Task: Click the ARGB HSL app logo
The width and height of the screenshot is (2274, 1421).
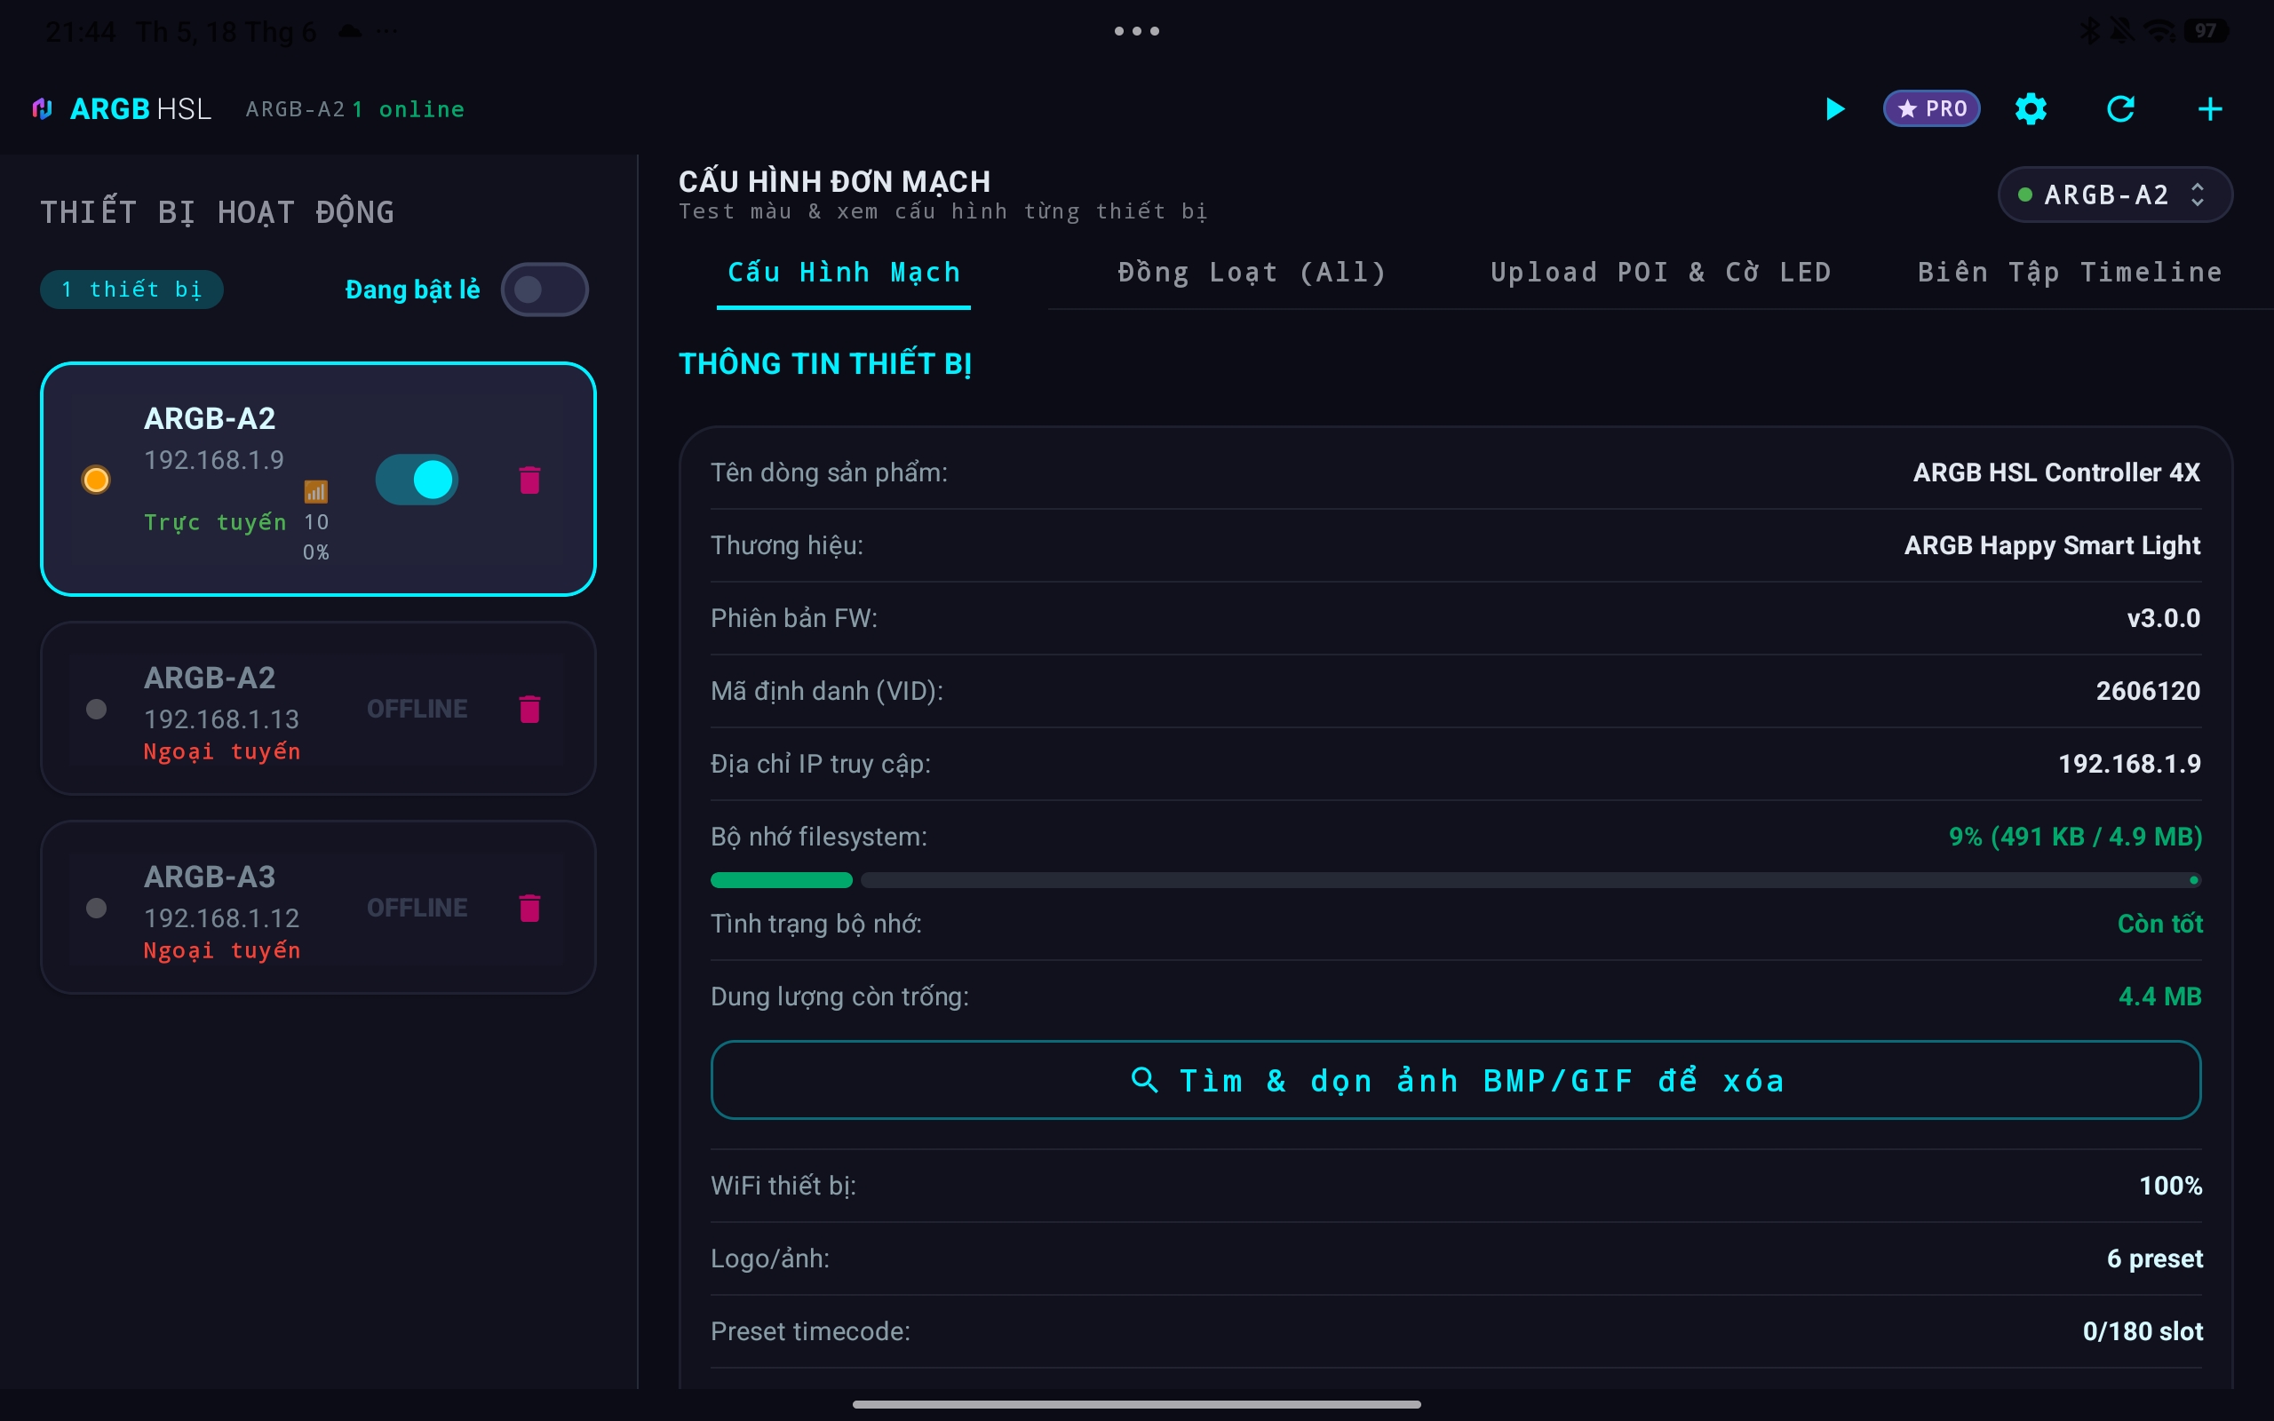Action: [43, 109]
